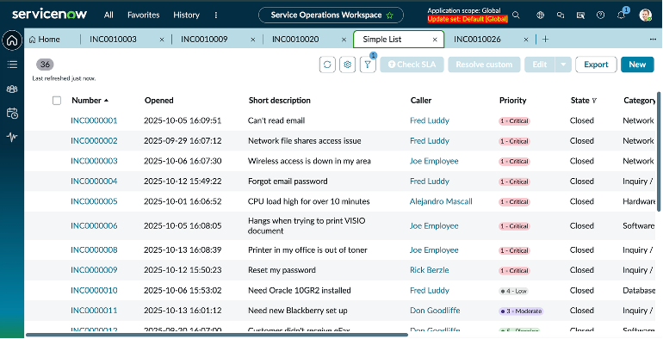Click the Edit button
Screen dimensions: 663x339
point(540,65)
